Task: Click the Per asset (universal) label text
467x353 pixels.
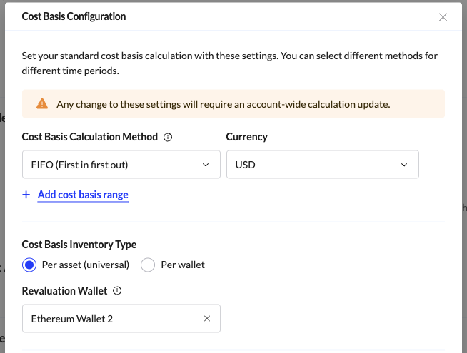Action: tap(86, 265)
